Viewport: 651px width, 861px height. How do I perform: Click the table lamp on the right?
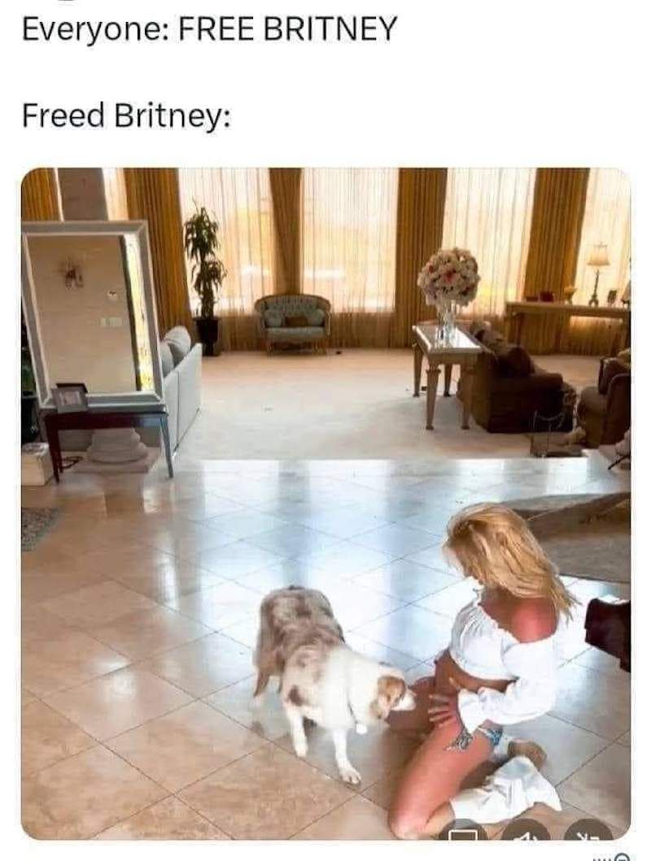click(x=598, y=273)
